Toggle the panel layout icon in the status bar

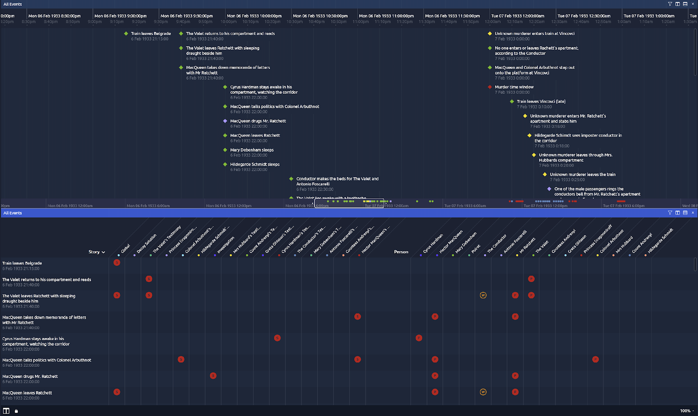coord(6,411)
